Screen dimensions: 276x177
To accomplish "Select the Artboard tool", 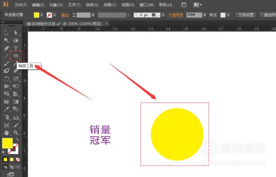I will tap(6, 125).
